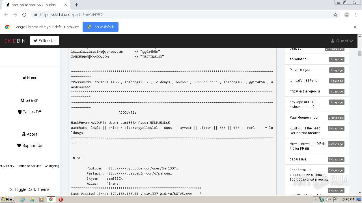Open XEvil 4.0 best ReCaptcha breaker paste
Viewport: 362px width, 203px height.
pyautogui.click(x=305, y=131)
